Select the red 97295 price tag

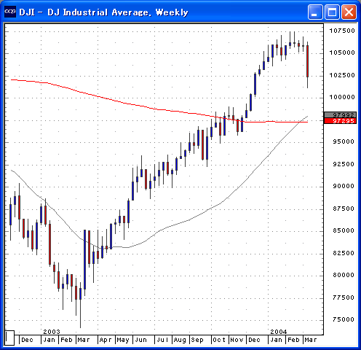(340, 121)
